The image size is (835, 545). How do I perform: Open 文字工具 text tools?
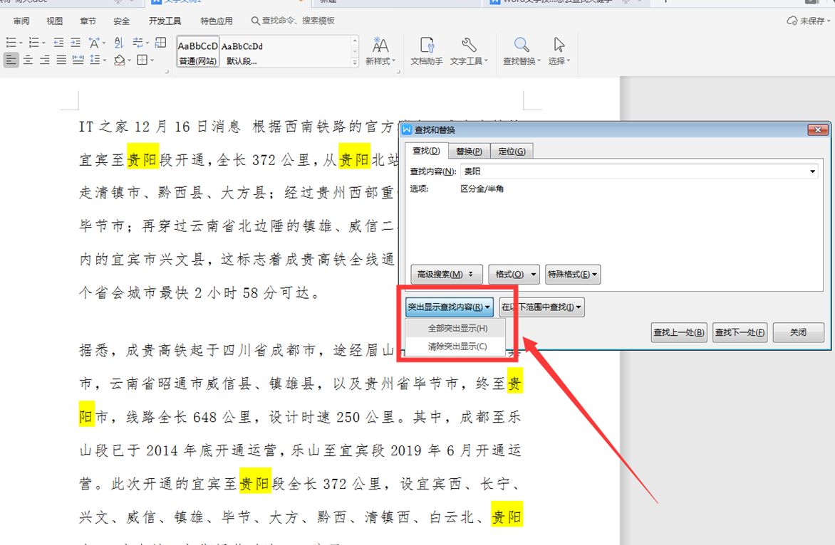pyautogui.click(x=469, y=51)
